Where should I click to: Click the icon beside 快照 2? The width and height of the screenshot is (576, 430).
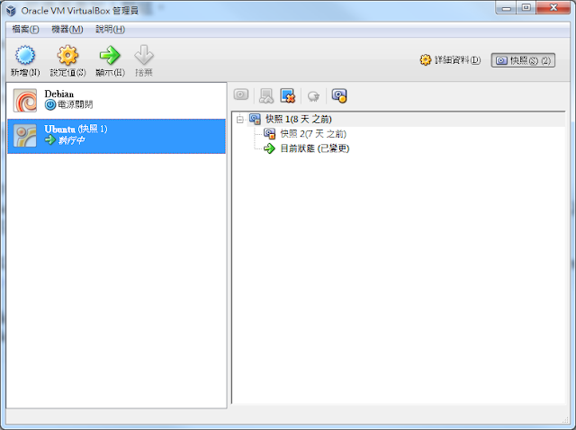[x=270, y=134]
